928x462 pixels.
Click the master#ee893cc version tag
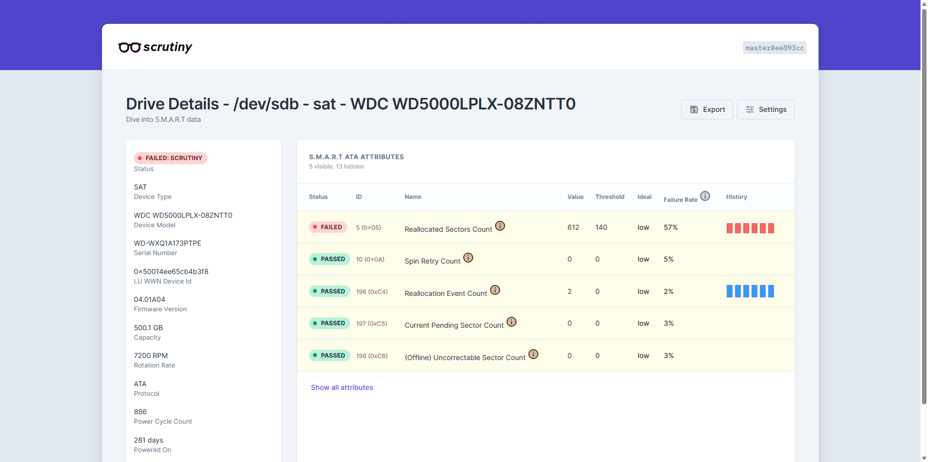point(774,48)
